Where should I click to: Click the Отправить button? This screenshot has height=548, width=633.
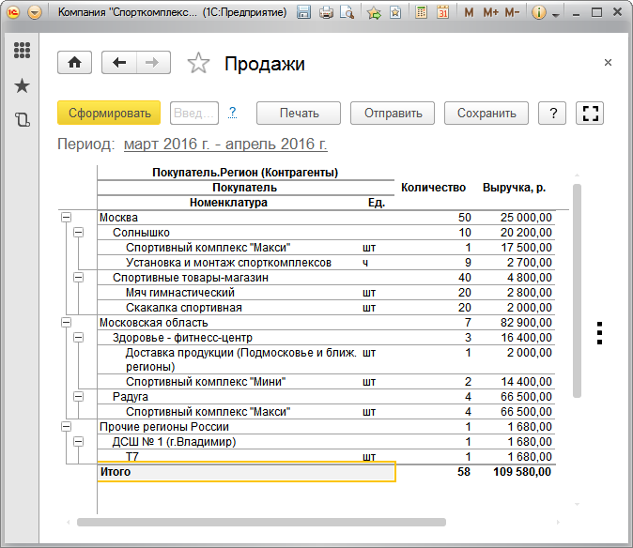click(x=393, y=113)
